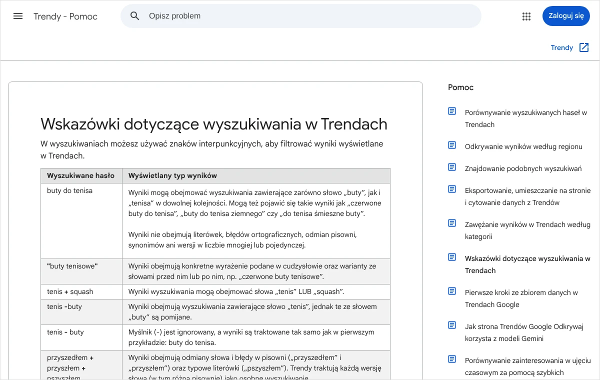Open the Google apps grid

(526, 16)
